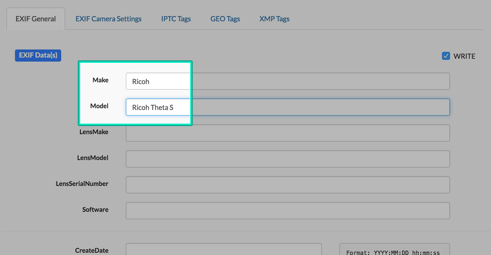Click the EXIF Data(s) badge button
Viewport: 491px width, 255px height.
coord(38,55)
